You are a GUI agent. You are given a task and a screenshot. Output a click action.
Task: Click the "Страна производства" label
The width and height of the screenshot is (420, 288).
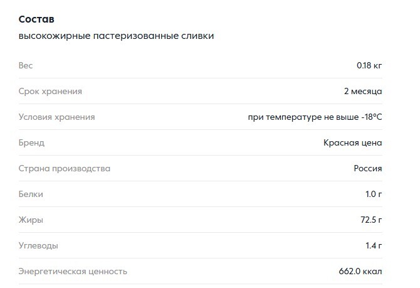pos(65,168)
